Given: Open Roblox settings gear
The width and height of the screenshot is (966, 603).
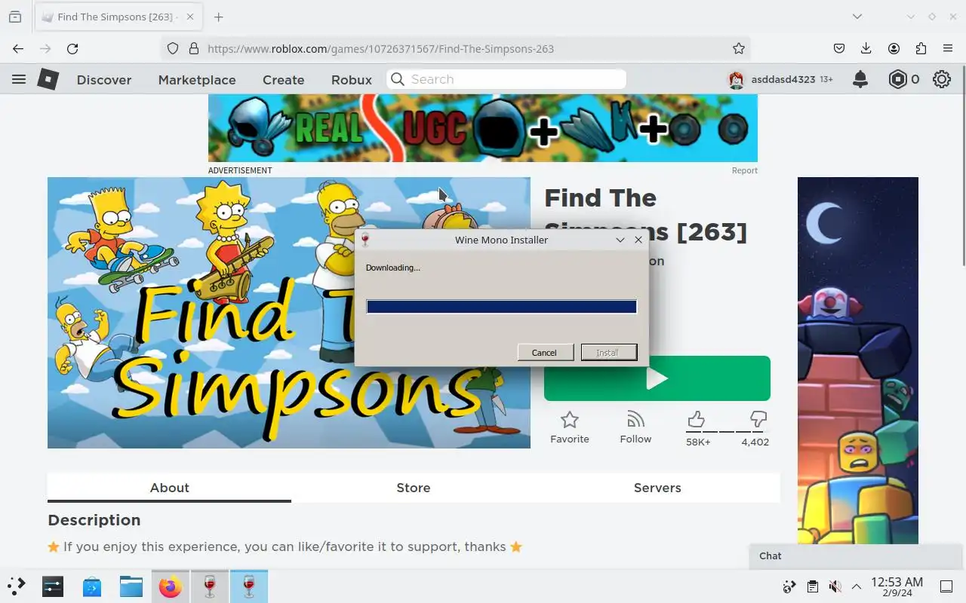Looking at the screenshot, I should pos(942,79).
